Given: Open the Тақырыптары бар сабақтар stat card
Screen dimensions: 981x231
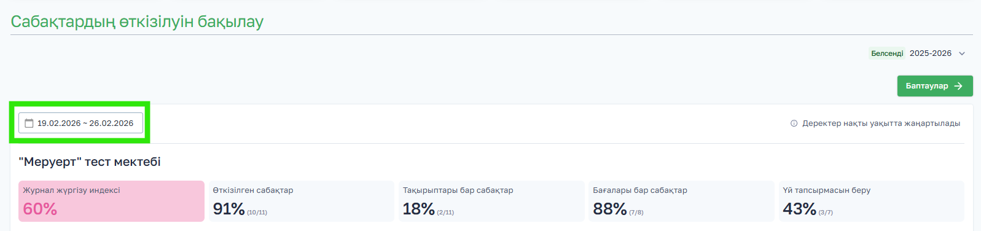Looking at the screenshot, I should pyautogui.click(x=491, y=201).
